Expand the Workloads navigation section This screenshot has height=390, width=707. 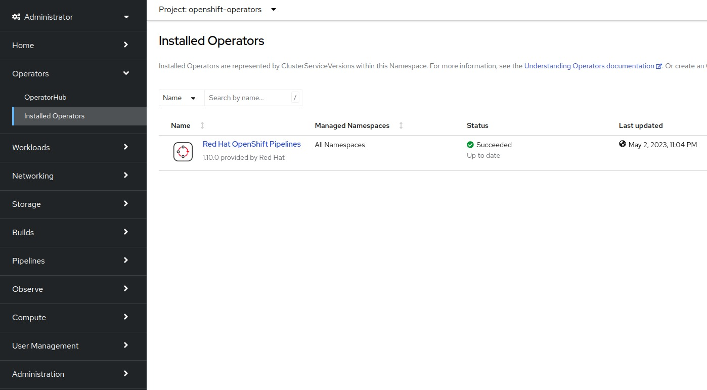73,147
